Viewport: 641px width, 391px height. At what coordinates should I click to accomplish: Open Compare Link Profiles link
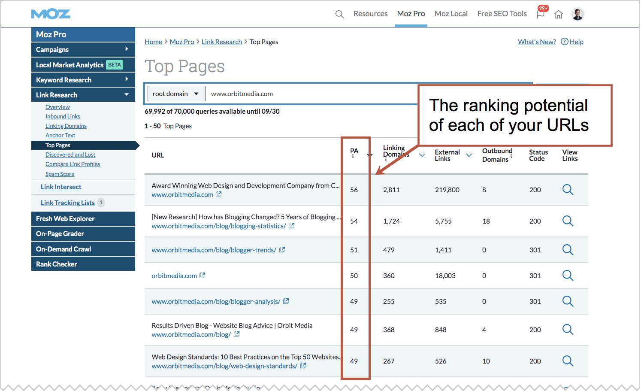click(x=73, y=164)
